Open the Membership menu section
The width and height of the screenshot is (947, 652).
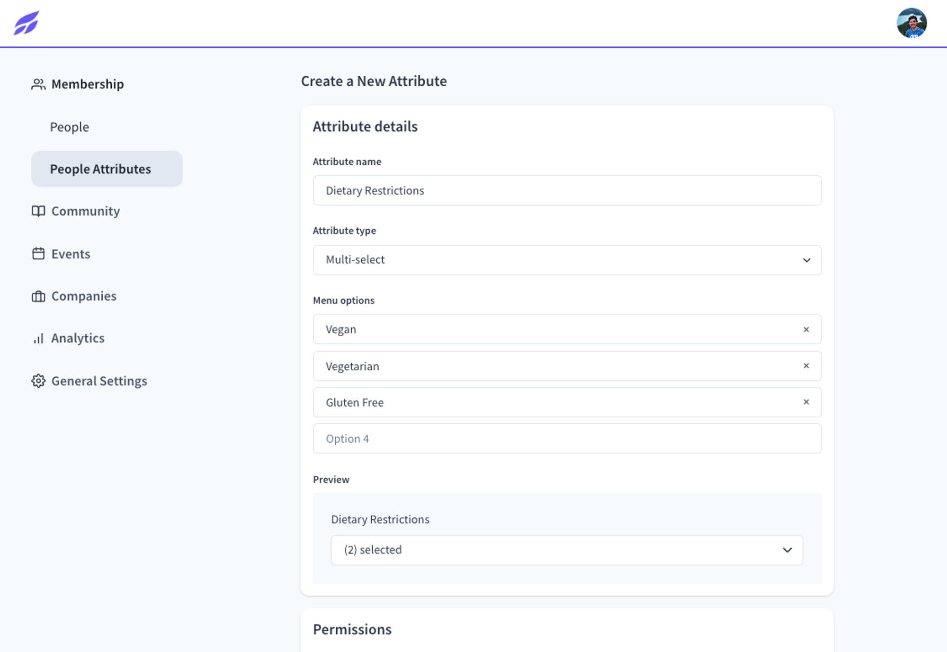pyautogui.click(x=87, y=84)
